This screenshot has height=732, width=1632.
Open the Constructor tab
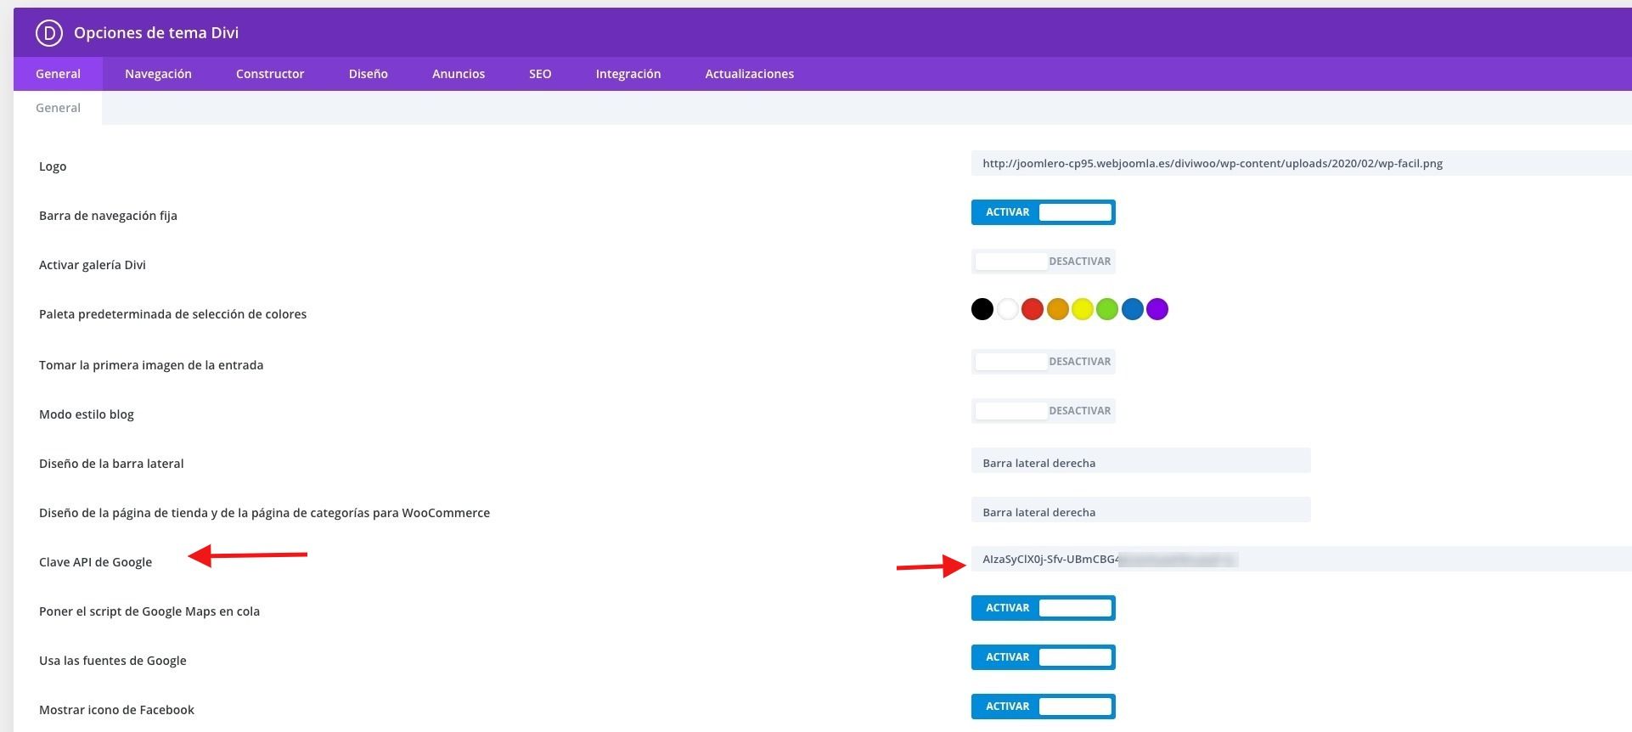pyautogui.click(x=270, y=74)
